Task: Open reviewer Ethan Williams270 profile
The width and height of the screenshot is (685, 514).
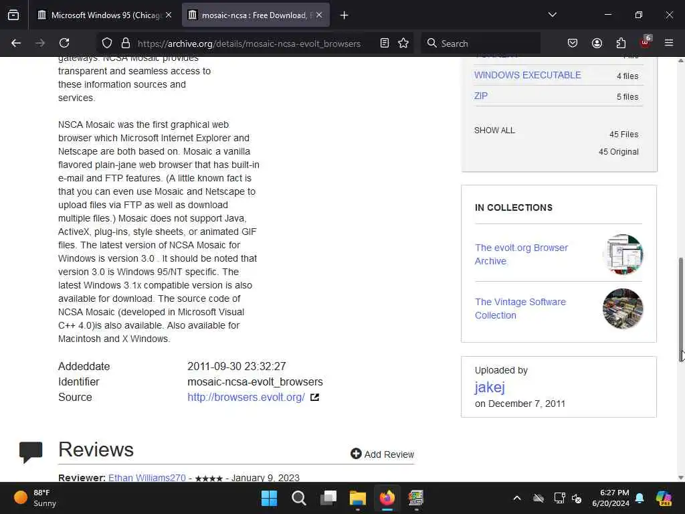Action: pyautogui.click(x=146, y=478)
